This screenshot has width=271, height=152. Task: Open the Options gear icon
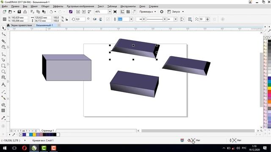pos(162,12)
